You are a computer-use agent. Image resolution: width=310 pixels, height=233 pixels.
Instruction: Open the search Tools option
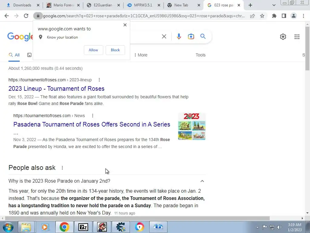pos(200,55)
